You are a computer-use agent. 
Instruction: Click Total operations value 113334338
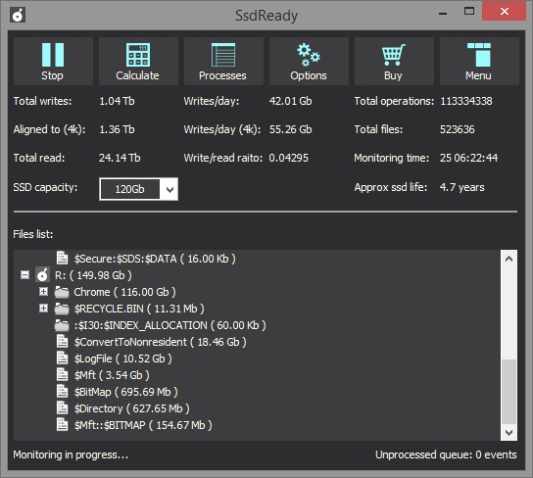pos(466,101)
